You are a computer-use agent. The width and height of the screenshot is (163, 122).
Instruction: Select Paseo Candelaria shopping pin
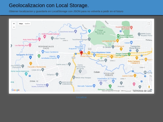[x=43, y=52]
